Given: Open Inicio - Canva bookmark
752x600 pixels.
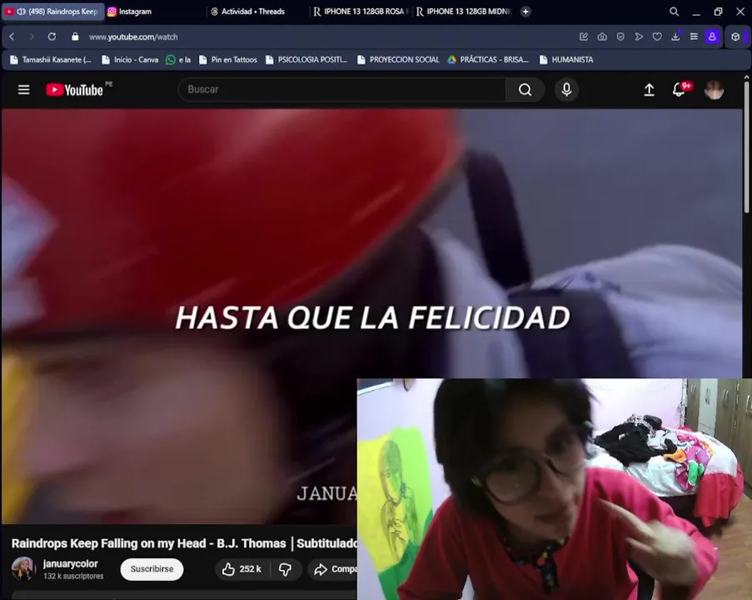Looking at the screenshot, I should tap(130, 59).
